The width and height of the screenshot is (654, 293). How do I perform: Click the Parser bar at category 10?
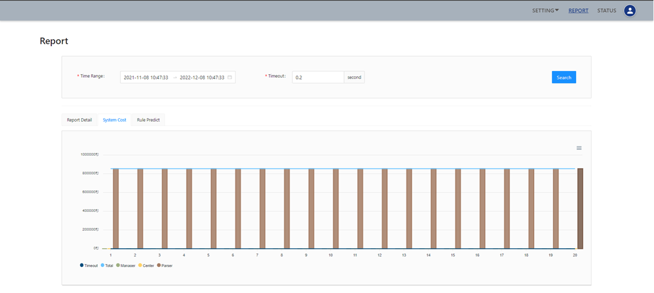[x=336, y=209]
